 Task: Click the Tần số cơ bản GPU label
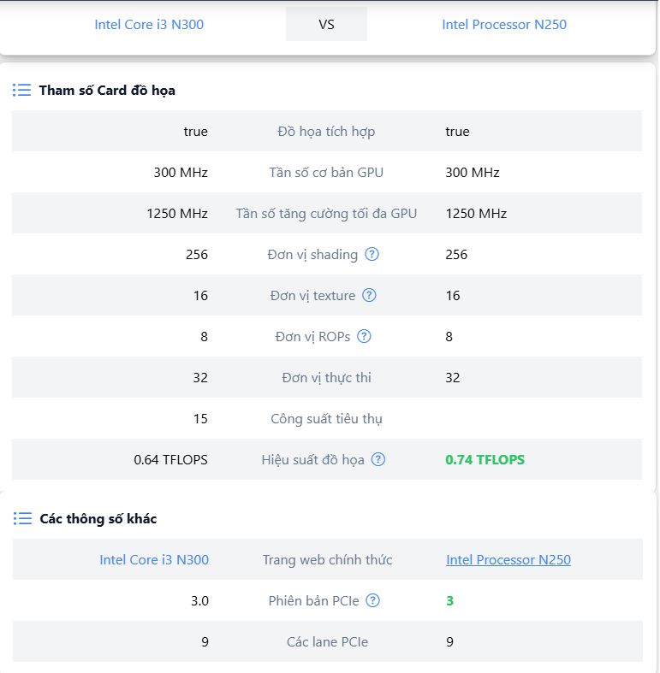(x=326, y=172)
